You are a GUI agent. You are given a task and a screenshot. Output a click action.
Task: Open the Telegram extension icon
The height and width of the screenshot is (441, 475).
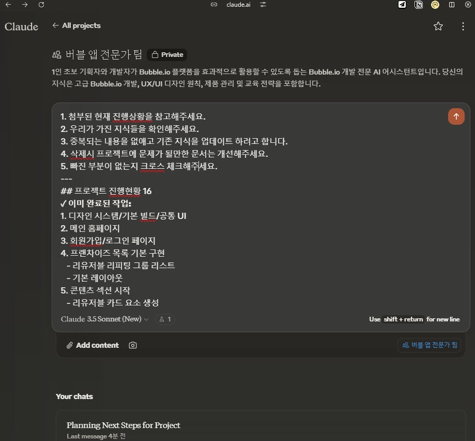point(402,5)
